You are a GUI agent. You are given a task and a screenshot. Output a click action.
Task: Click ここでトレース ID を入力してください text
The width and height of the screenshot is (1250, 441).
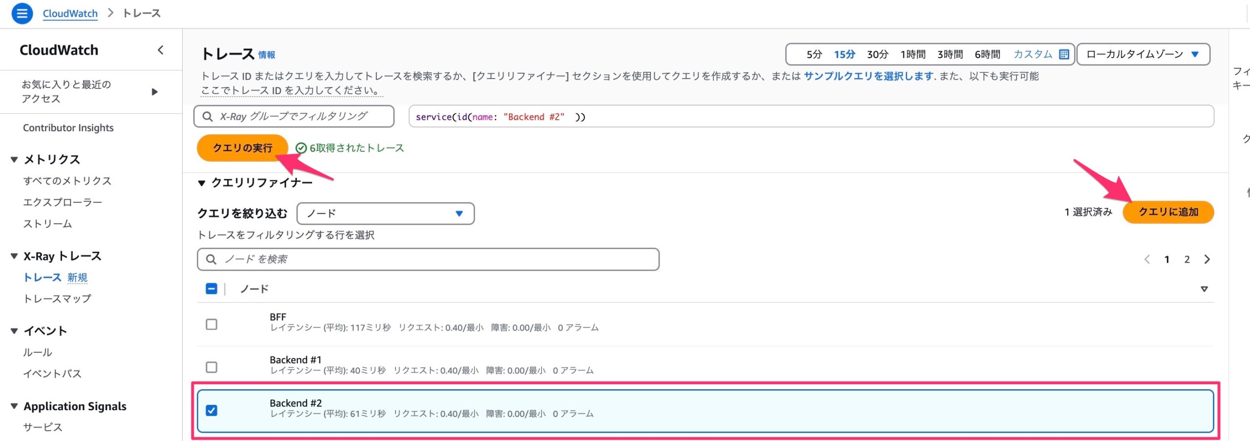click(292, 90)
